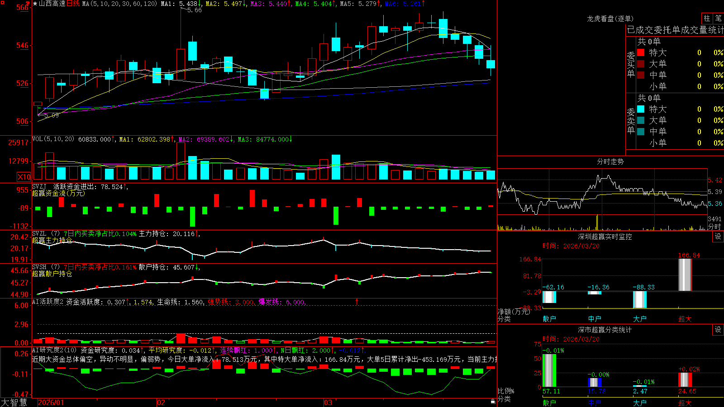Click the 2026/01 date marker on timeline
The width and height of the screenshot is (724, 407).
click(x=51, y=402)
